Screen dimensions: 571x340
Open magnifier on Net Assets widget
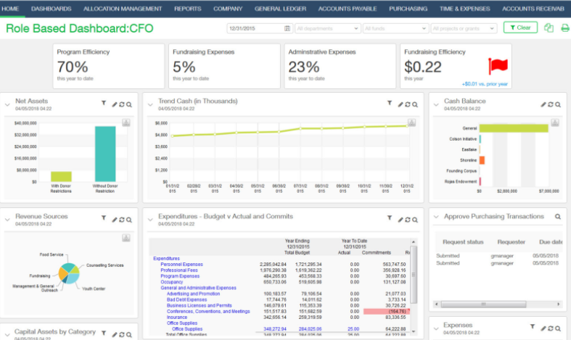click(x=129, y=104)
